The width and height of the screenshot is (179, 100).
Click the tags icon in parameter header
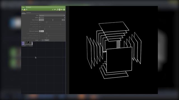[x=55, y=10]
